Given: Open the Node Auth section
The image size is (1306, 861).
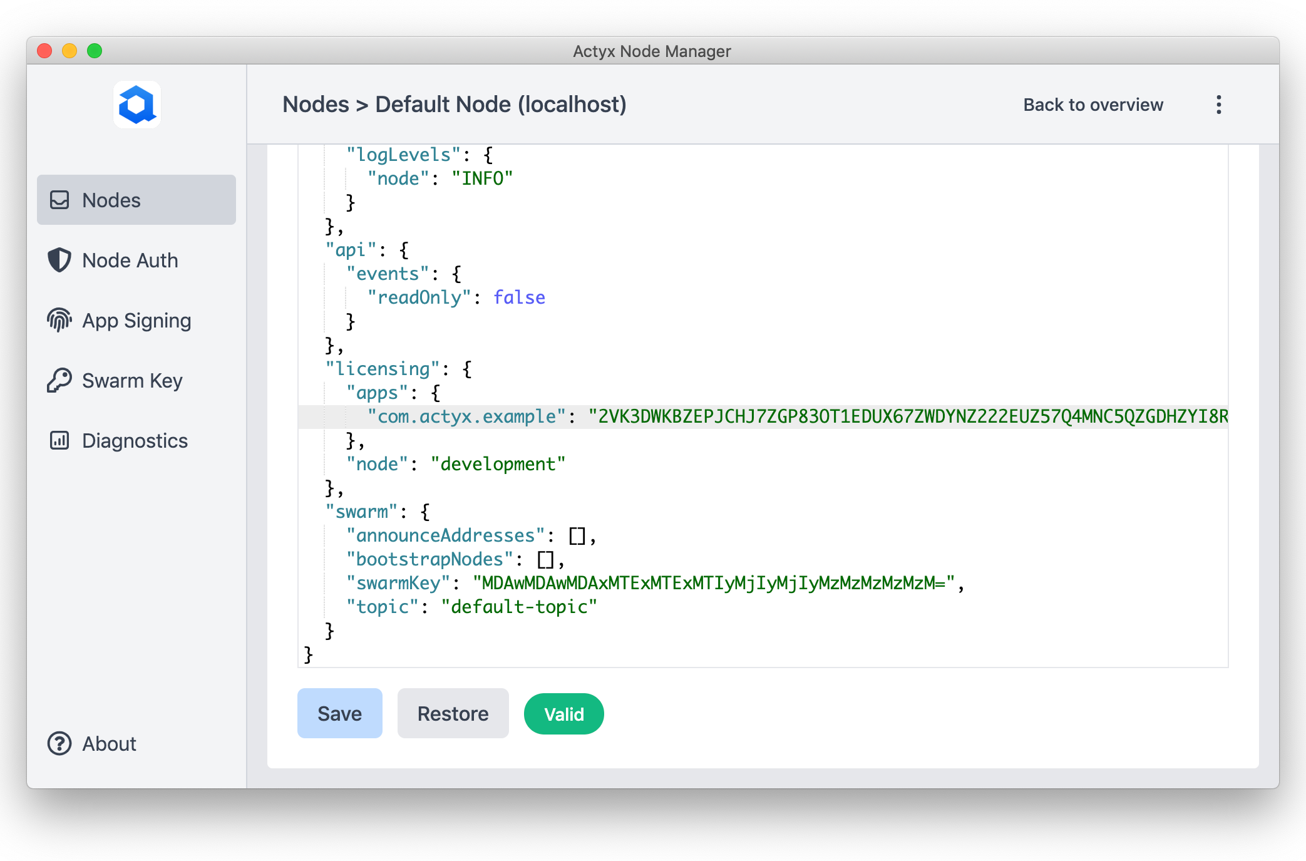Looking at the screenshot, I should (x=130, y=260).
